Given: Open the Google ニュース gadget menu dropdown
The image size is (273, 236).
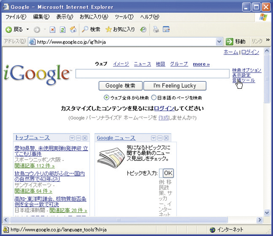Looking at the screenshot, I should tap(153, 138).
